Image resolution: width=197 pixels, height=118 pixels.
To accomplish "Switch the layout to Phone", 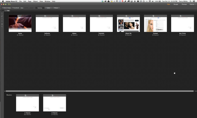I will (56, 8).
